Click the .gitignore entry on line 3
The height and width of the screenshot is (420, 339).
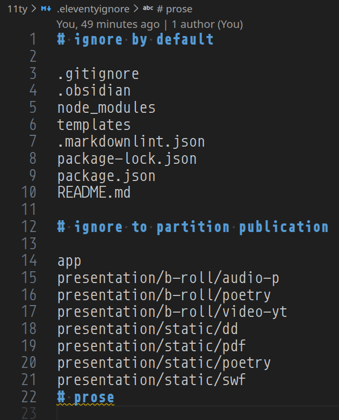click(x=98, y=74)
